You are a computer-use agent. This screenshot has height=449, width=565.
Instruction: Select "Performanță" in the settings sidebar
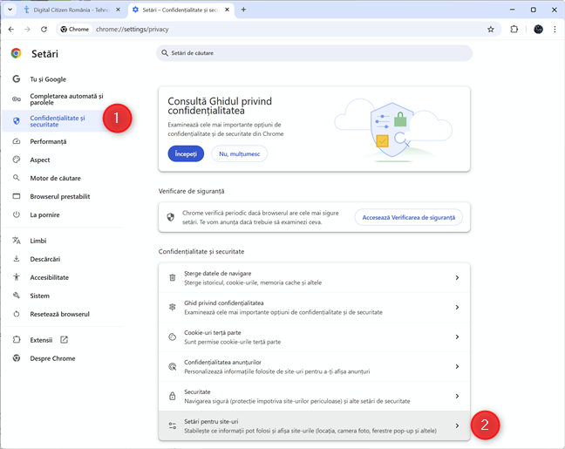point(48,141)
